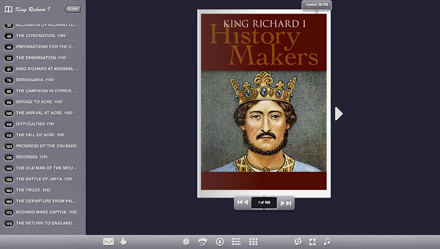Open the book info icon
The height and width of the screenshot is (249, 440).
click(186, 242)
